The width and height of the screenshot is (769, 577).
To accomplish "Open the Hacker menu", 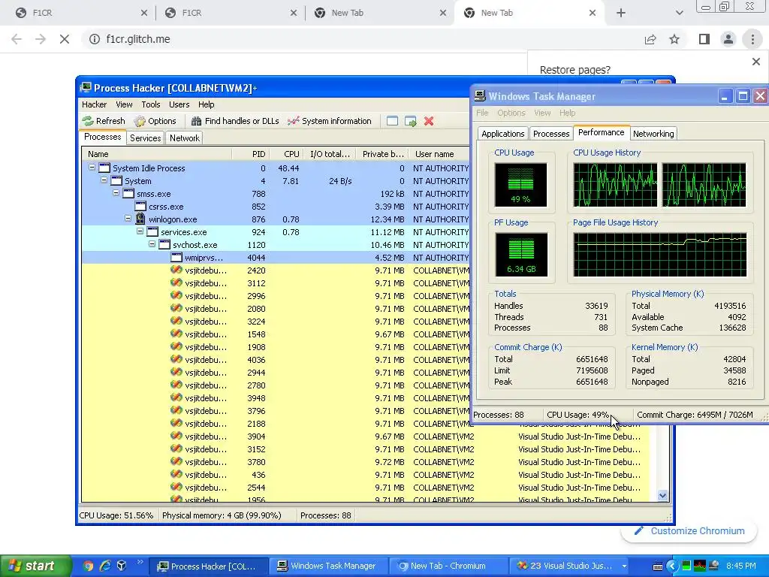I will 94,104.
